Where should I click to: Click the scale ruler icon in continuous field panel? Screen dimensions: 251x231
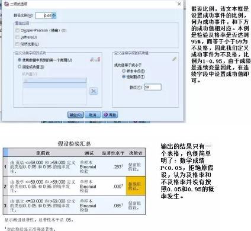(x=174, y=59)
